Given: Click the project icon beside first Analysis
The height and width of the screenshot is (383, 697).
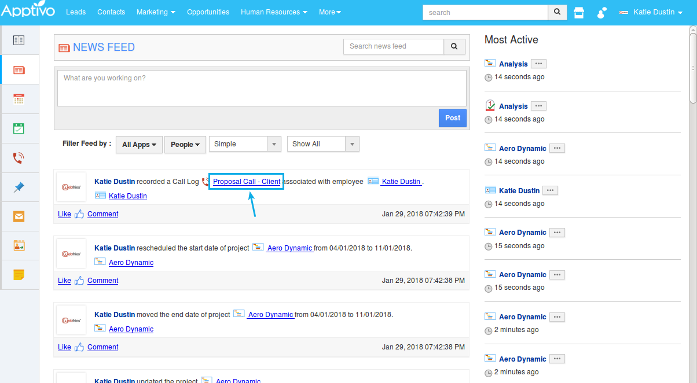Looking at the screenshot, I should [x=490, y=64].
